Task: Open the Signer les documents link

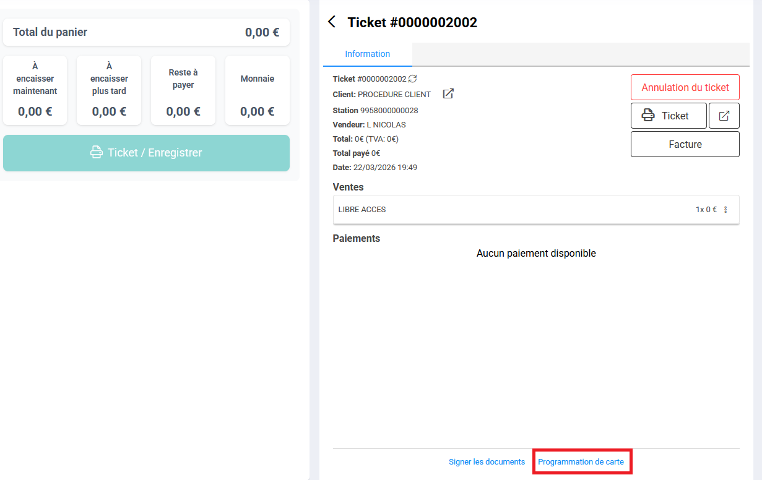Action: (487, 462)
